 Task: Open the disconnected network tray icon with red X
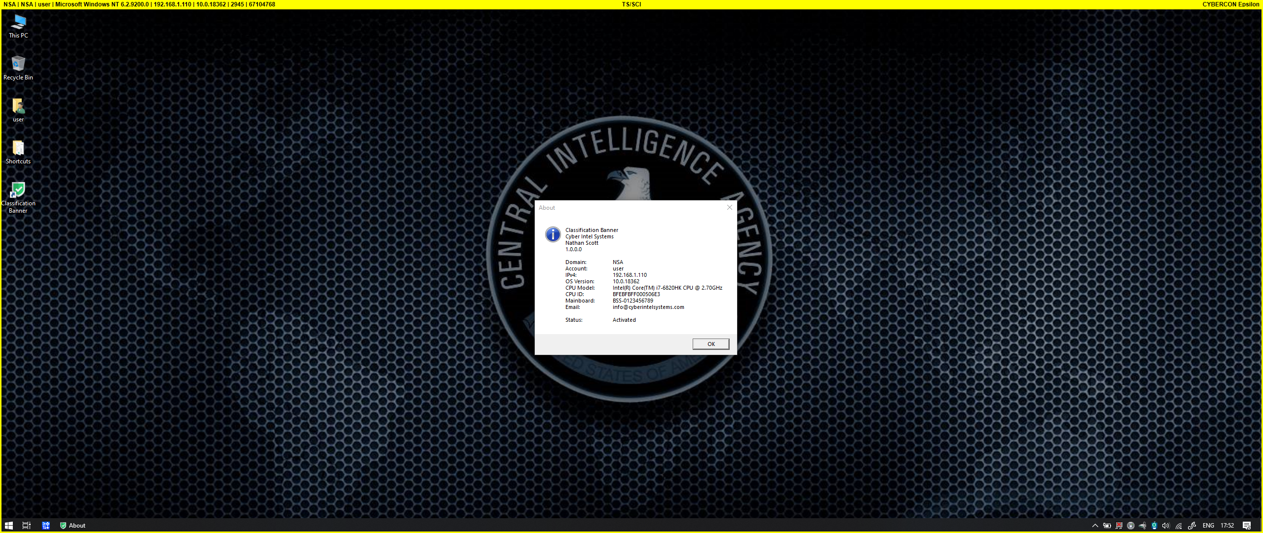[1119, 526]
